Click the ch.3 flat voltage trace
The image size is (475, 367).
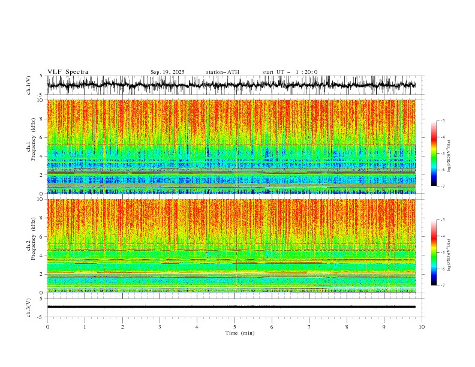(232, 307)
